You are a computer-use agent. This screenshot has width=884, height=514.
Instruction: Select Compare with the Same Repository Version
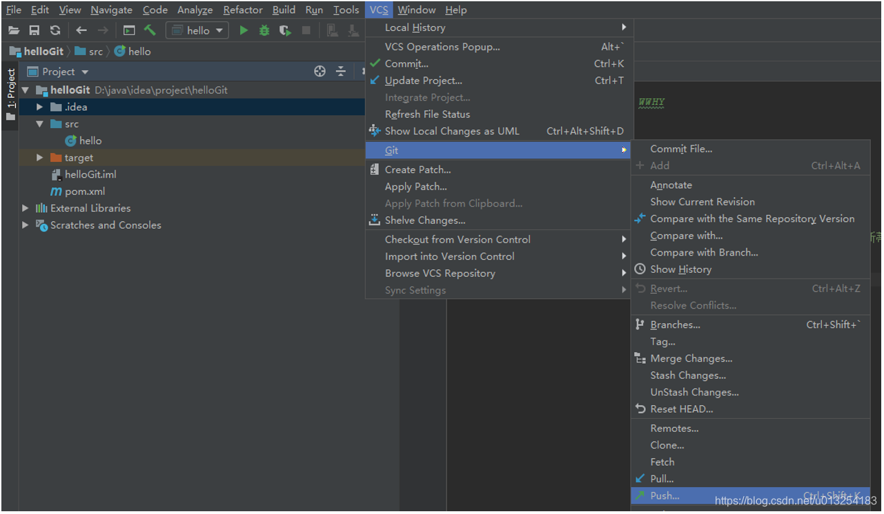751,219
